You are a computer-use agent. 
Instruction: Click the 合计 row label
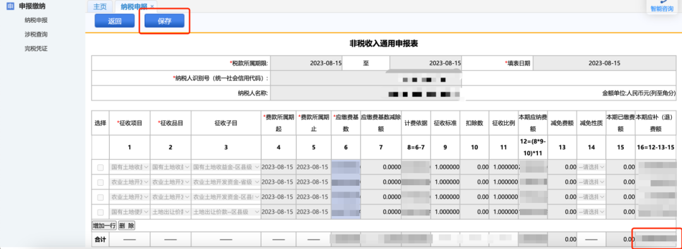(101, 240)
